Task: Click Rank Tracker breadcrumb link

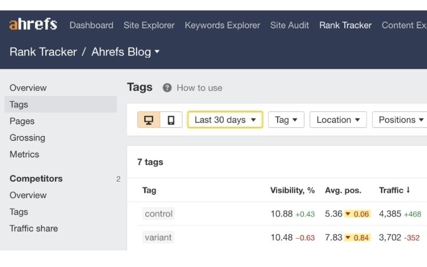Action: click(x=43, y=52)
